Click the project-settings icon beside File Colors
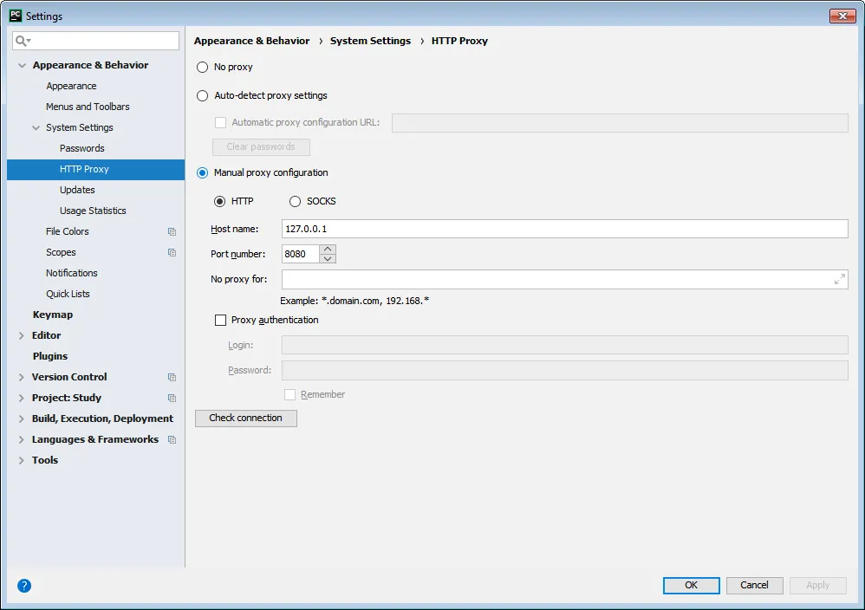 coord(170,231)
